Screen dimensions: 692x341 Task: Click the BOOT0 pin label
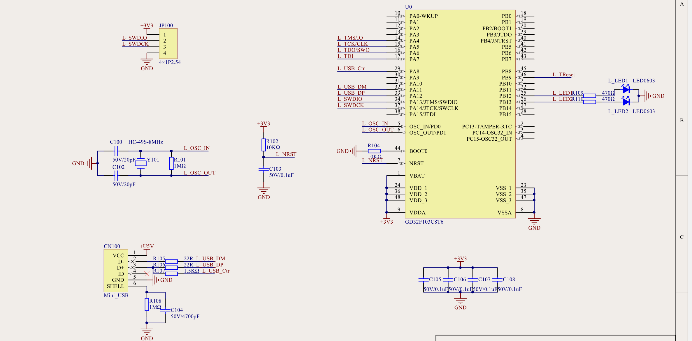(418, 151)
